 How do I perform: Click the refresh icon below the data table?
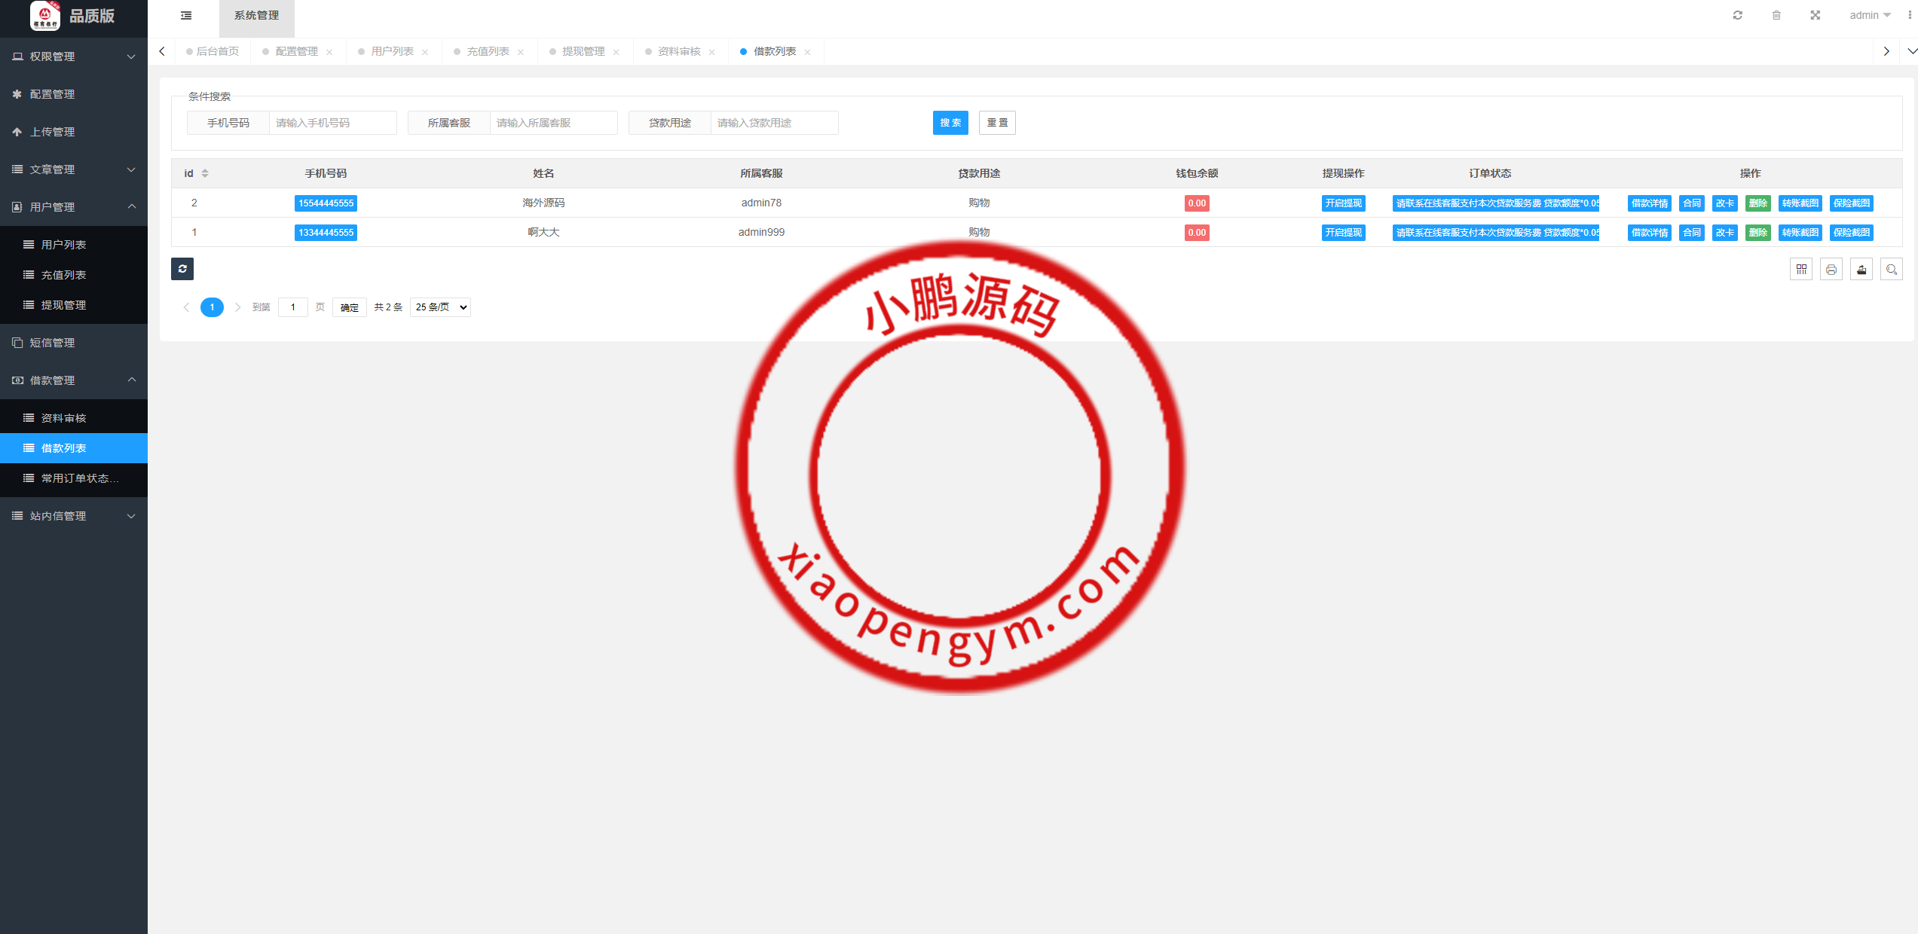(x=182, y=268)
